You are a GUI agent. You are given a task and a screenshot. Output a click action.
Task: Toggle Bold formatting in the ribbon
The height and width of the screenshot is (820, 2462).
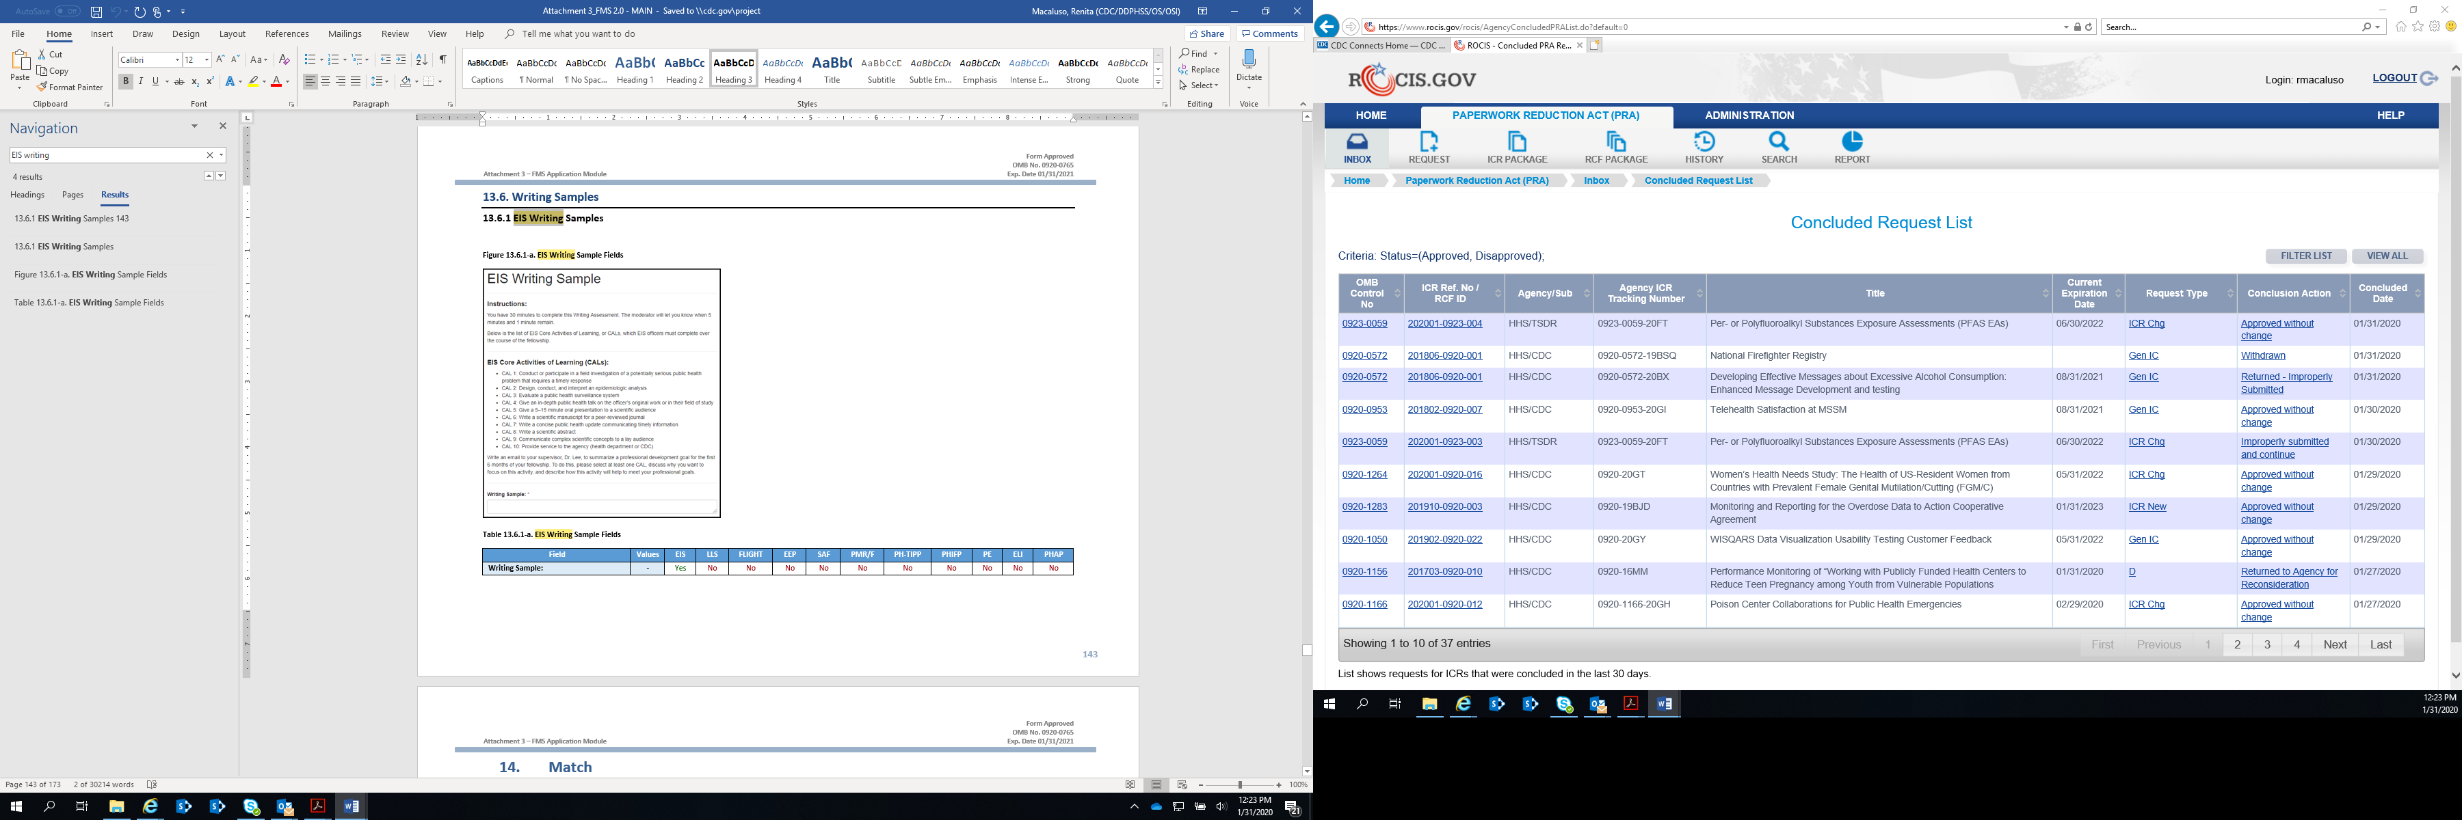click(125, 82)
